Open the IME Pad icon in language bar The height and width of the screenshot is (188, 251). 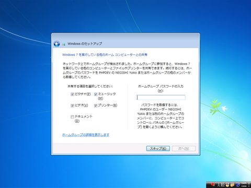click(x=227, y=185)
